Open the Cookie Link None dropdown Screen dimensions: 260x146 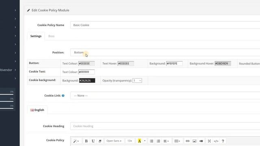coord(165,96)
